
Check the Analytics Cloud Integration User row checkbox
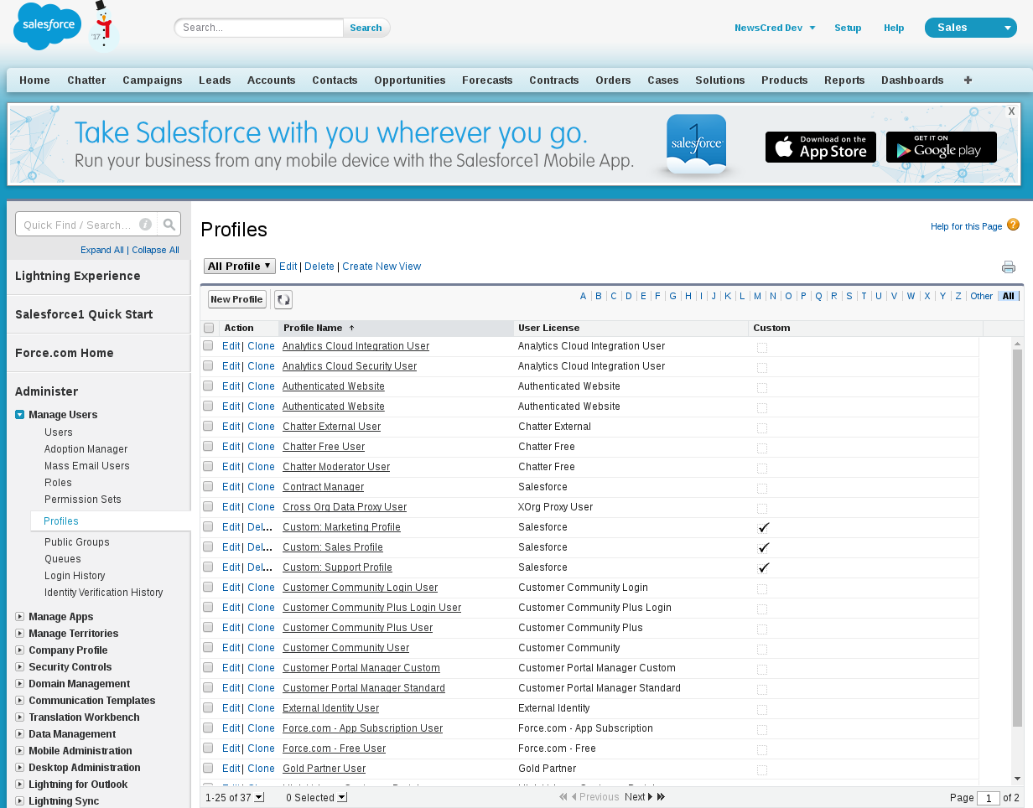click(x=208, y=345)
